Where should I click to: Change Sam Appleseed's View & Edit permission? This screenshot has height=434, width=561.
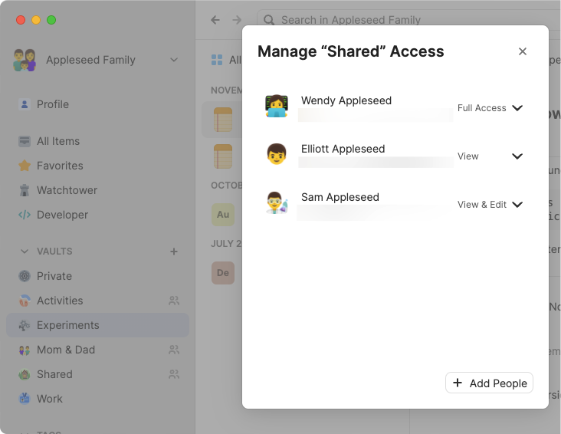click(517, 205)
